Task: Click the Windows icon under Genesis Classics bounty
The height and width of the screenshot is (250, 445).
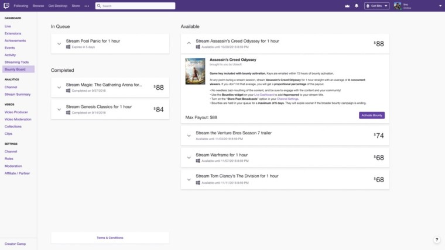Action: (x=68, y=112)
